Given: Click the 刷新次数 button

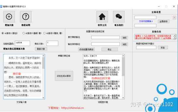Looking at the screenshot, I should click(41, 49).
